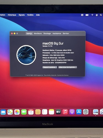
Task: Switch to the Stockage tab
Action: pos(47,33)
